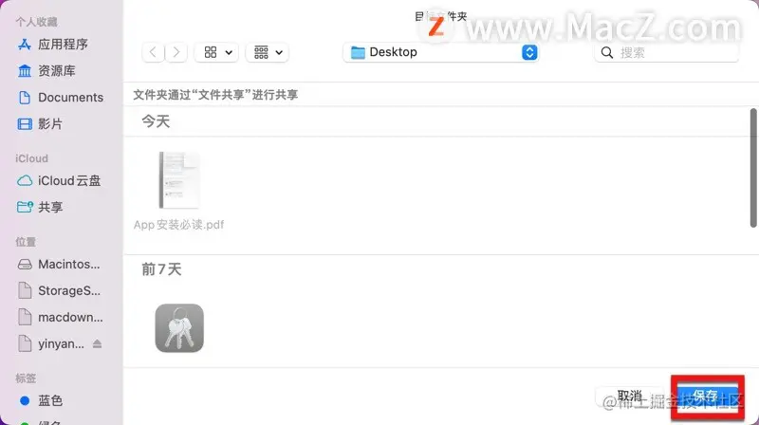Image resolution: width=759 pixels, height=425 pixels.
Task: Select the 资源库 sidebar item
Action: point(46,71)
